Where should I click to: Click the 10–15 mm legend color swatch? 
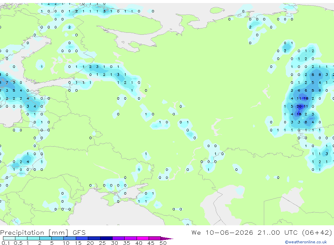coord(70,238)
